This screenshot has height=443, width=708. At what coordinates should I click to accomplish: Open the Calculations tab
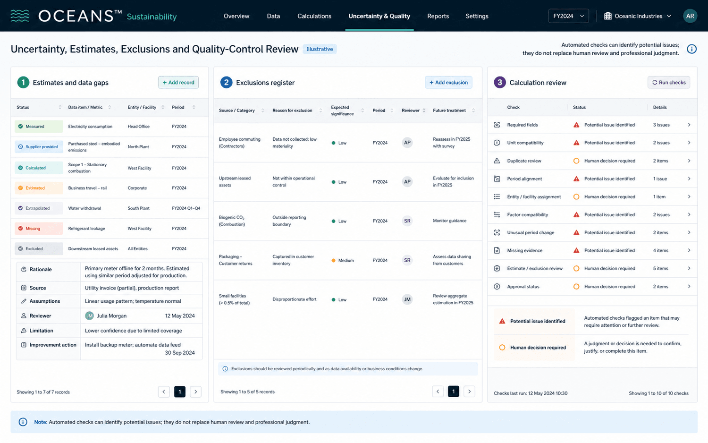tap(314, 16)
